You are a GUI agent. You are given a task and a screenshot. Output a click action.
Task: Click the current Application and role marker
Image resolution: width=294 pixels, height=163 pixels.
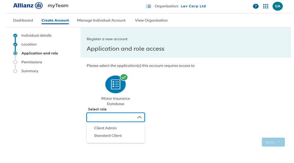pos(16,53)
